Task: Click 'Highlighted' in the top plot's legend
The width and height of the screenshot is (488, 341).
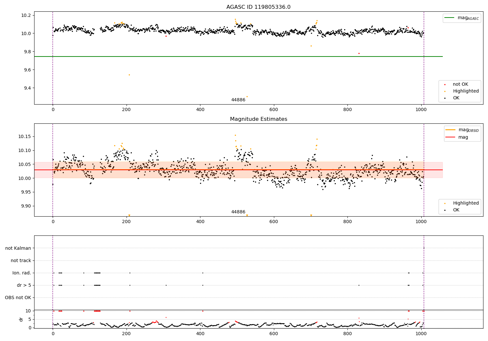Action: (466, 91)
